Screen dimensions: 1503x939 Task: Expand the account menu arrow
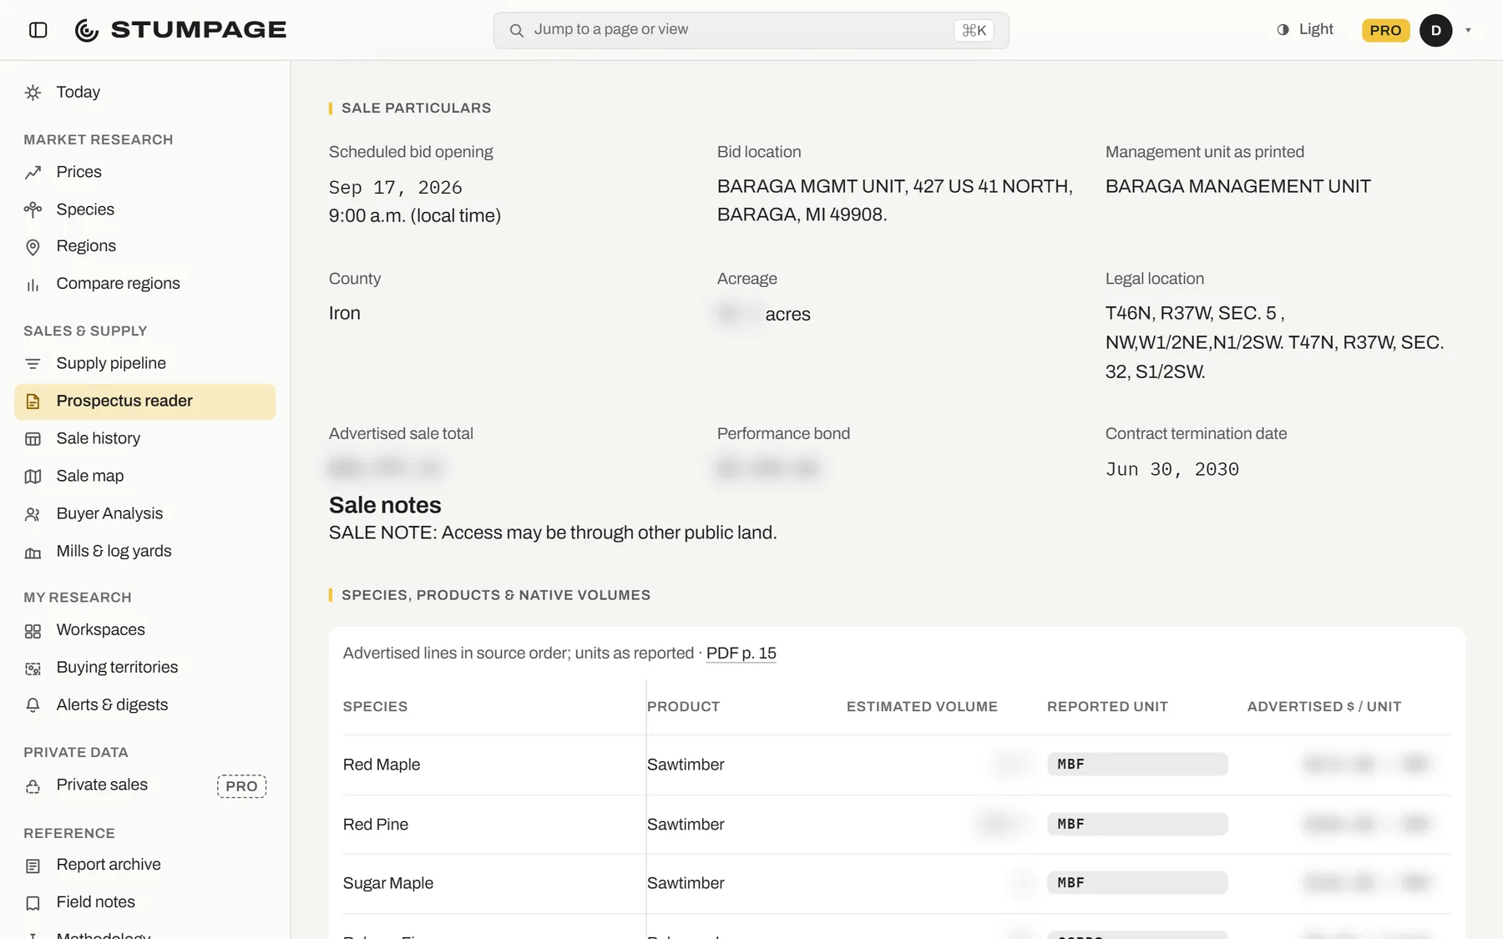(x=1468, y=30)
